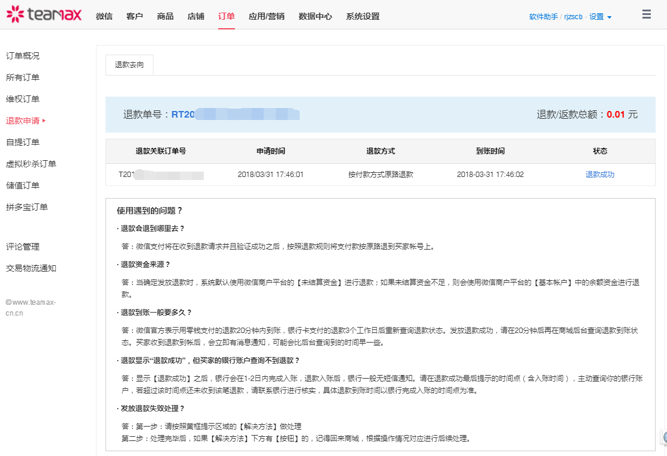667x456 pixels.
Task: Click the refund number starting RT20
Action: [x=236, y=115]
